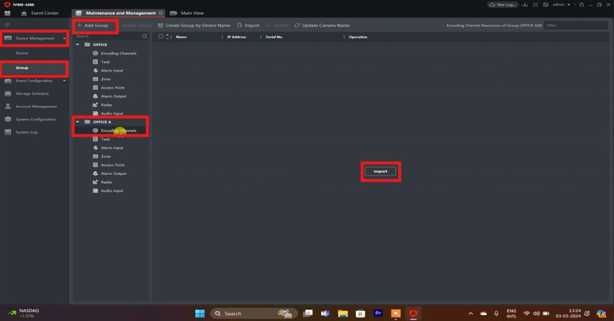Viewport: 614px width, 321px height.
Task: Expand the Event Configuration sidebar section
Action: point(64,81)
